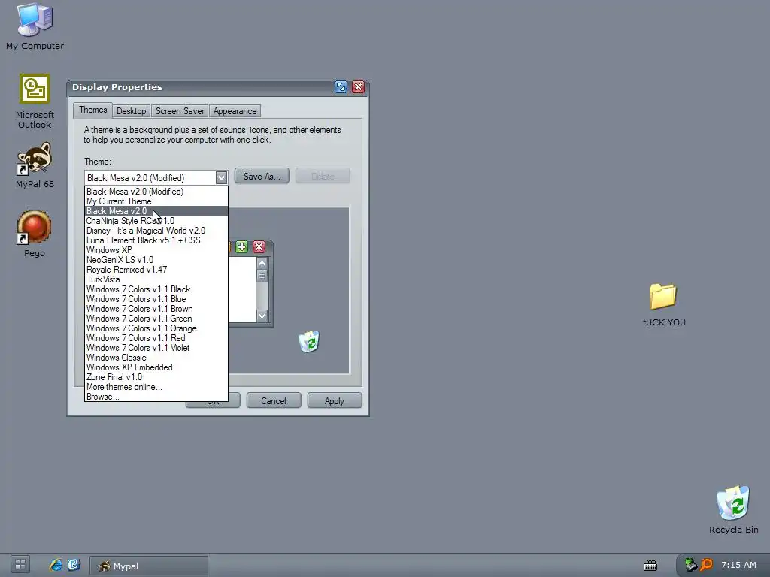Choose Luna Element Black v5.1 + CSS

(156, 240)
